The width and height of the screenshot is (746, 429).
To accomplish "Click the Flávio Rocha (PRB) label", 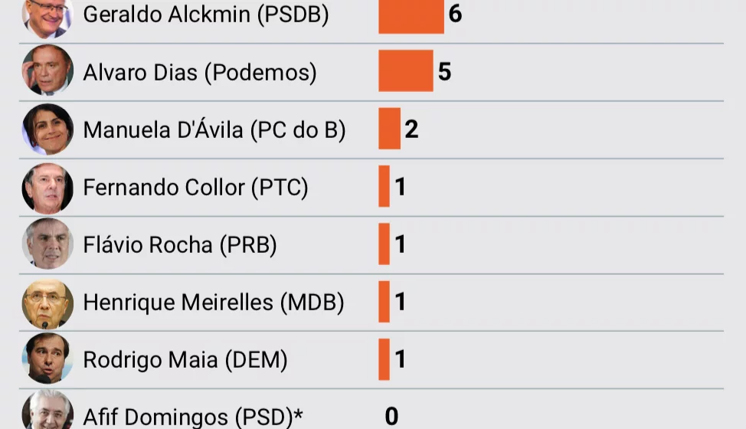I will click(x=180, y=245).
